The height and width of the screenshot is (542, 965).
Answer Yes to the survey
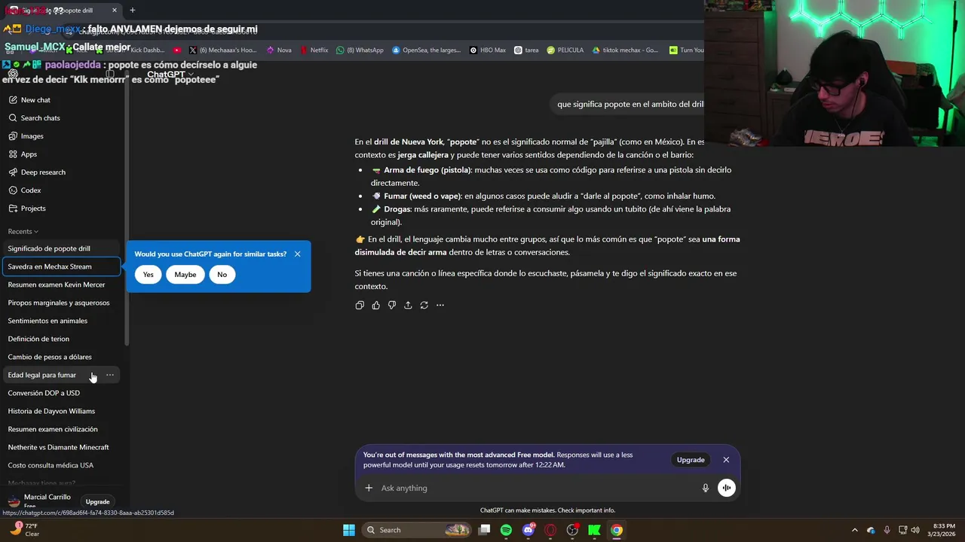[x=148, y=275]
